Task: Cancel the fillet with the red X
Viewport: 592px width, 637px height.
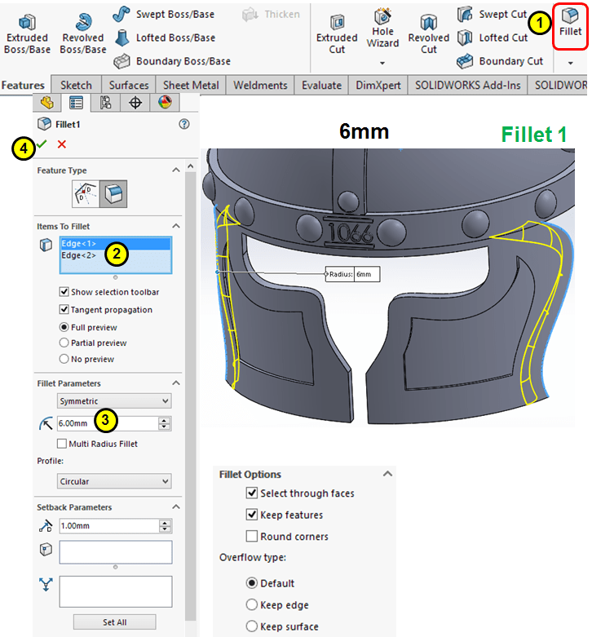Action: (62, 144)
